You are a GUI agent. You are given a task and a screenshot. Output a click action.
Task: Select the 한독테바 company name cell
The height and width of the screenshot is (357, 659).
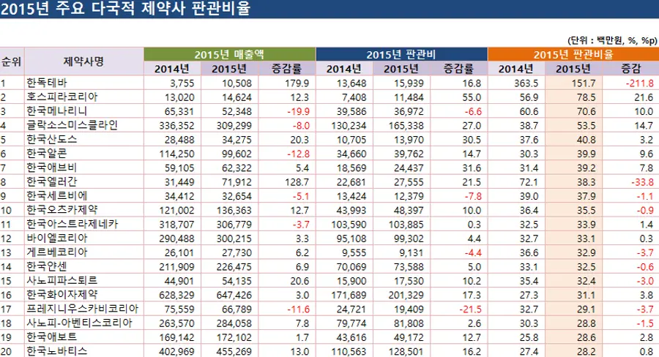pos(46,83)
